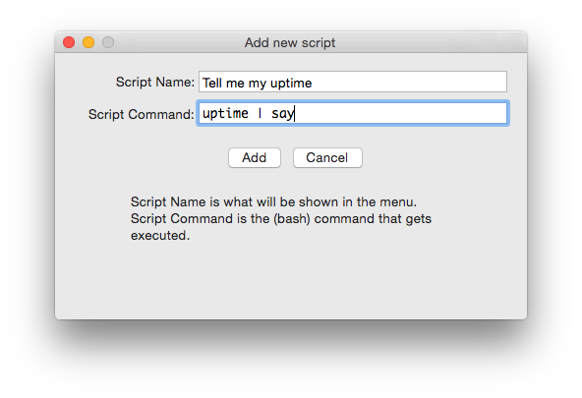Click empty title bar area right of title

pyautogui.click(x=431, y=42)
